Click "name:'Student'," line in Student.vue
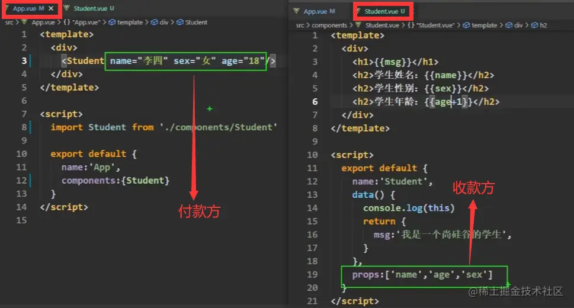The width and height of the screenshot is (574, 308). pos(392,181)
